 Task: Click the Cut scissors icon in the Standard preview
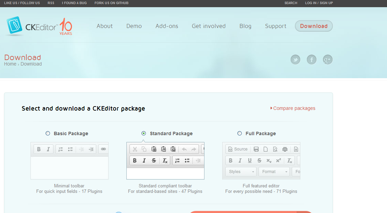tap(135, 149)
